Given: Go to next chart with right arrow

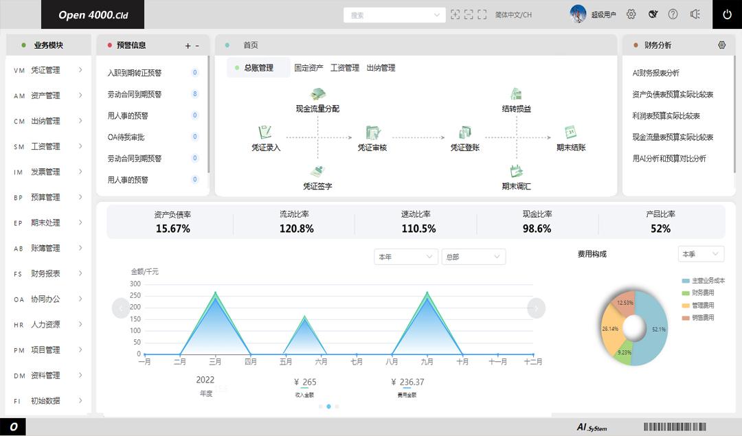Looking at the screenshot, I should [536, 308].
